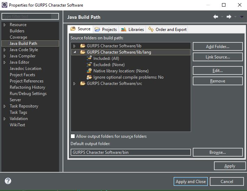Screen dimensions: 247x191
Task: Remove the selected source folder
Action: 217,81
